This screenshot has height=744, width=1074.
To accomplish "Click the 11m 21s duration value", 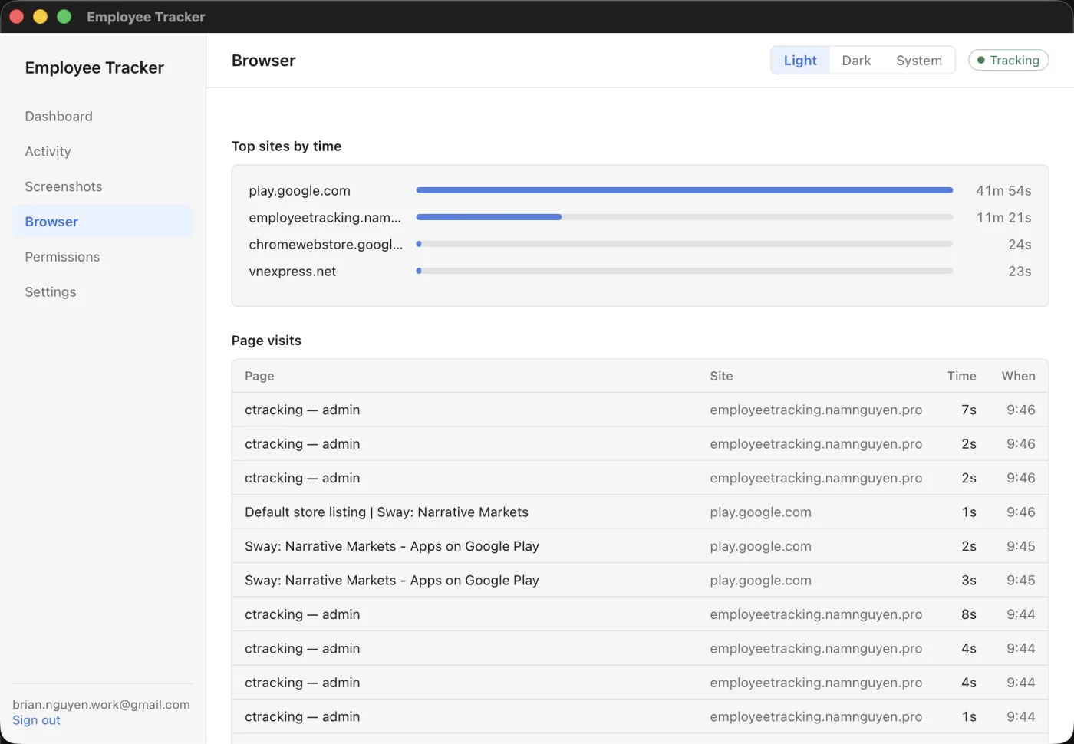I will click(x=1003, y=218).
